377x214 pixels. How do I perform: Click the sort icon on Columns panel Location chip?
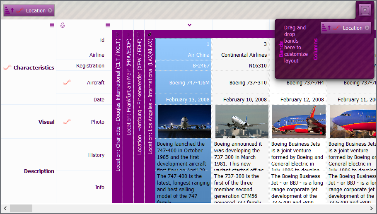pos(326,28)
